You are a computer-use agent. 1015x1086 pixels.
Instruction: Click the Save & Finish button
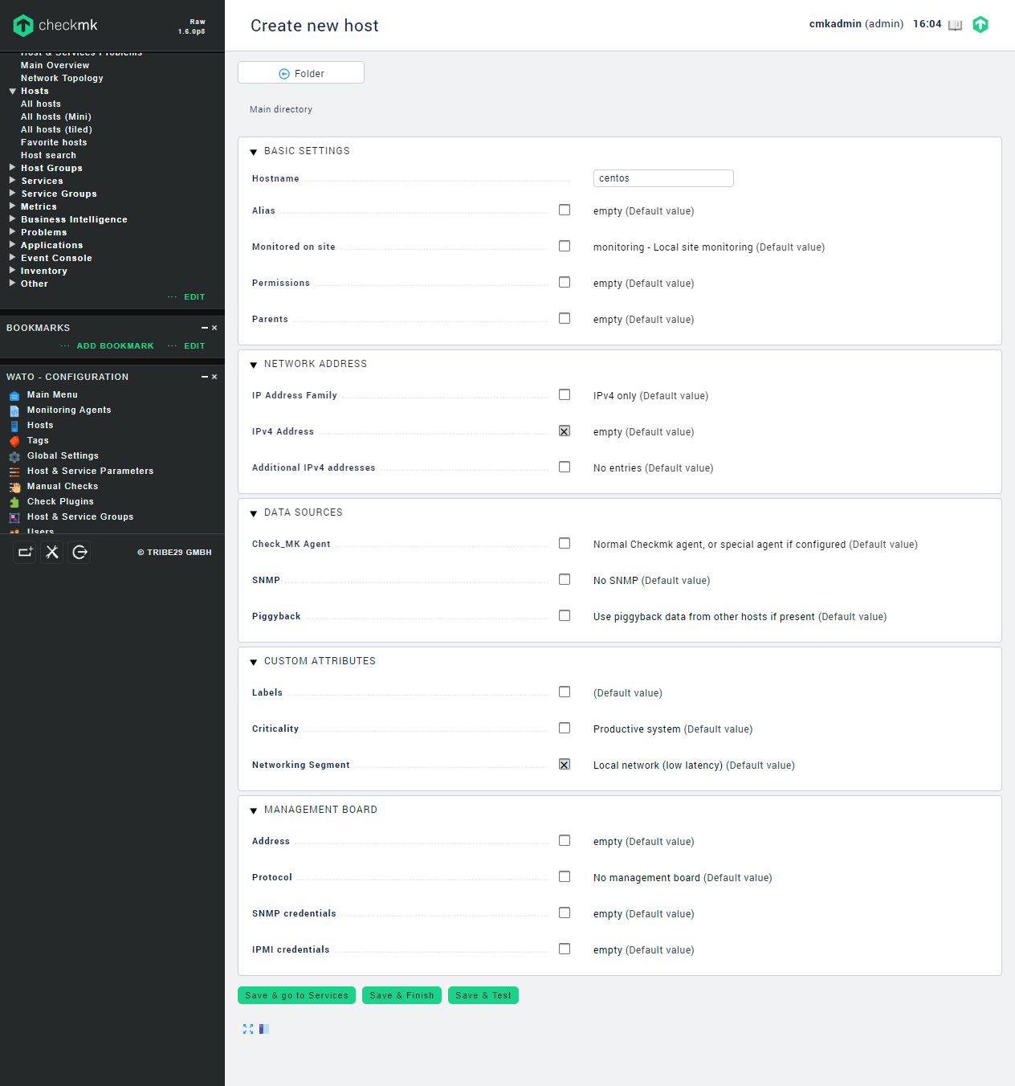[x=402, y=995]
